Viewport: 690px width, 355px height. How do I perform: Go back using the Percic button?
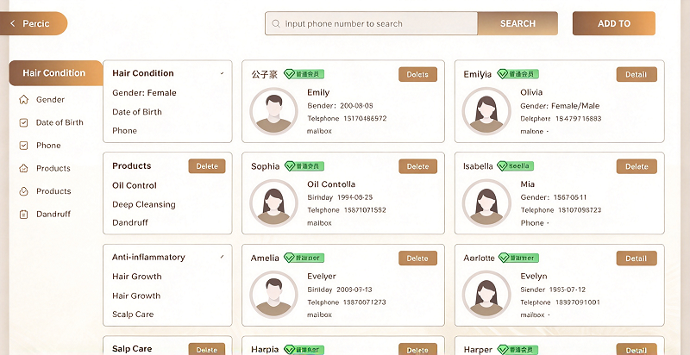(x=34, y=23)
